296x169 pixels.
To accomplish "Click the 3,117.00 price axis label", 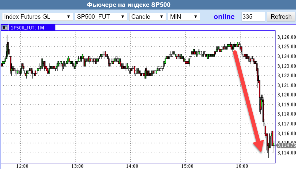I will [286, 124].
